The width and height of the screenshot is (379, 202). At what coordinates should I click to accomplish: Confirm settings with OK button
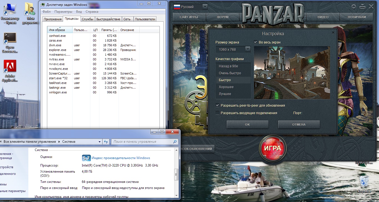click(x=248, y=124)
